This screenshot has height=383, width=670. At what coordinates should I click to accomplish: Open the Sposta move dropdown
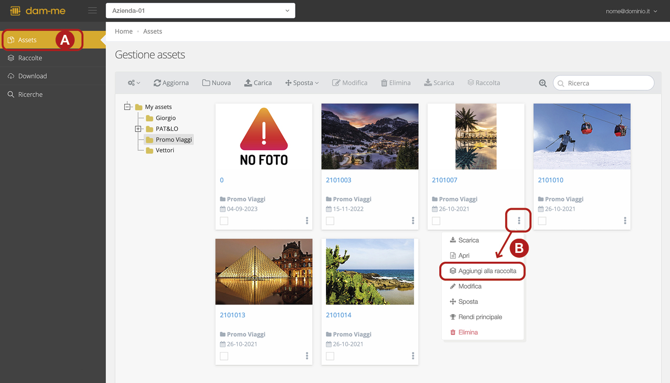pos(302,83)
